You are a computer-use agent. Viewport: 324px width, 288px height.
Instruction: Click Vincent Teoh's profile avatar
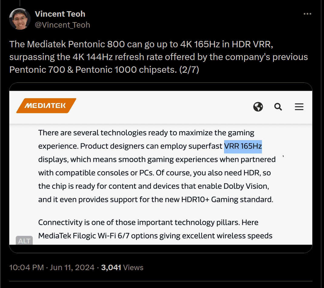(x=20, y=19)
